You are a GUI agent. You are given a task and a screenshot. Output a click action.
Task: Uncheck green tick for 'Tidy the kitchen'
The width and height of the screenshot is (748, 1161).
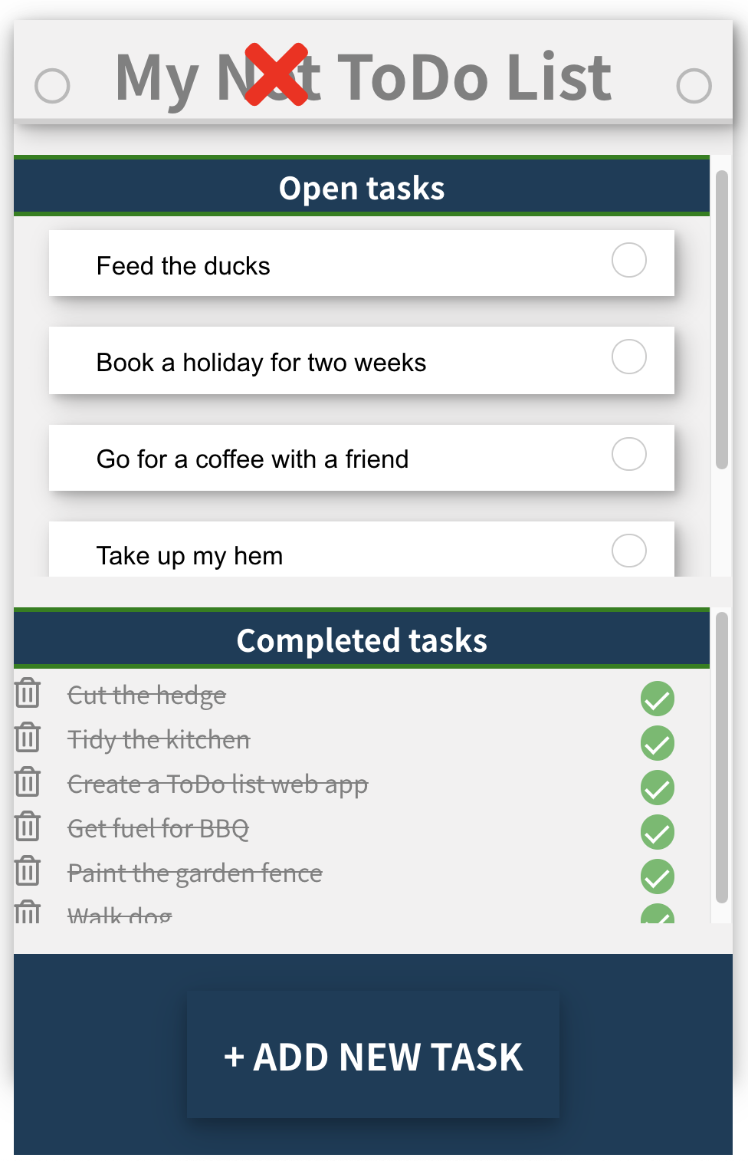click(658, 743)
